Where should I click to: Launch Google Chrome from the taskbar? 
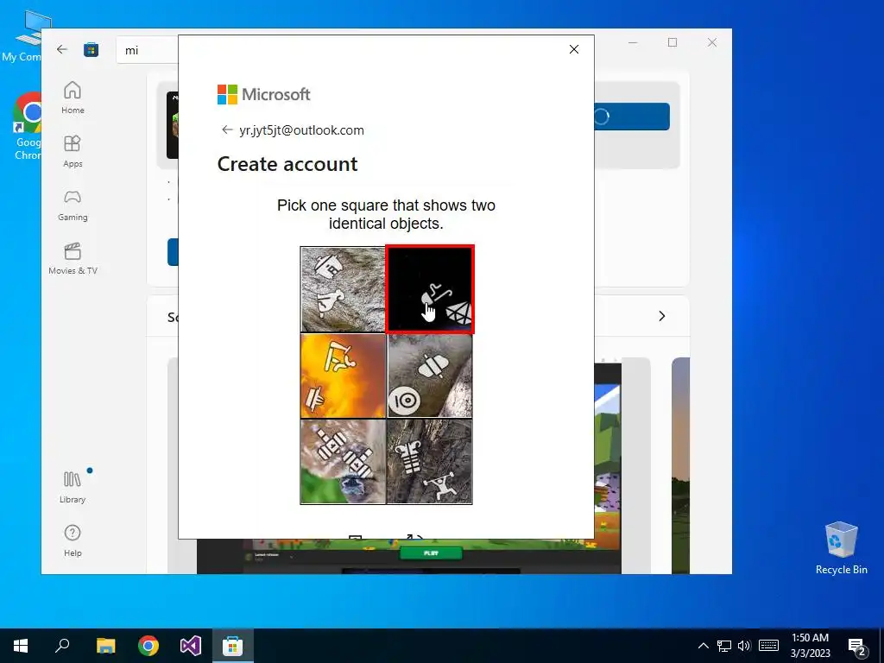coord(148,646)
